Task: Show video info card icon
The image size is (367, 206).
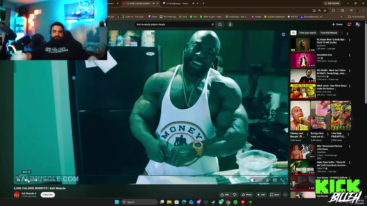Action: 283,34
